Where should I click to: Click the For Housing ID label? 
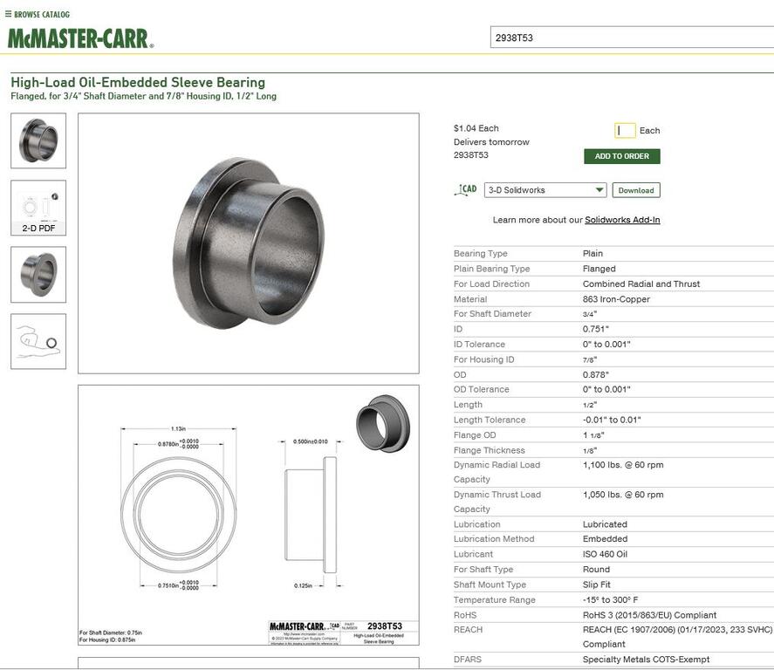coord(483,359)
